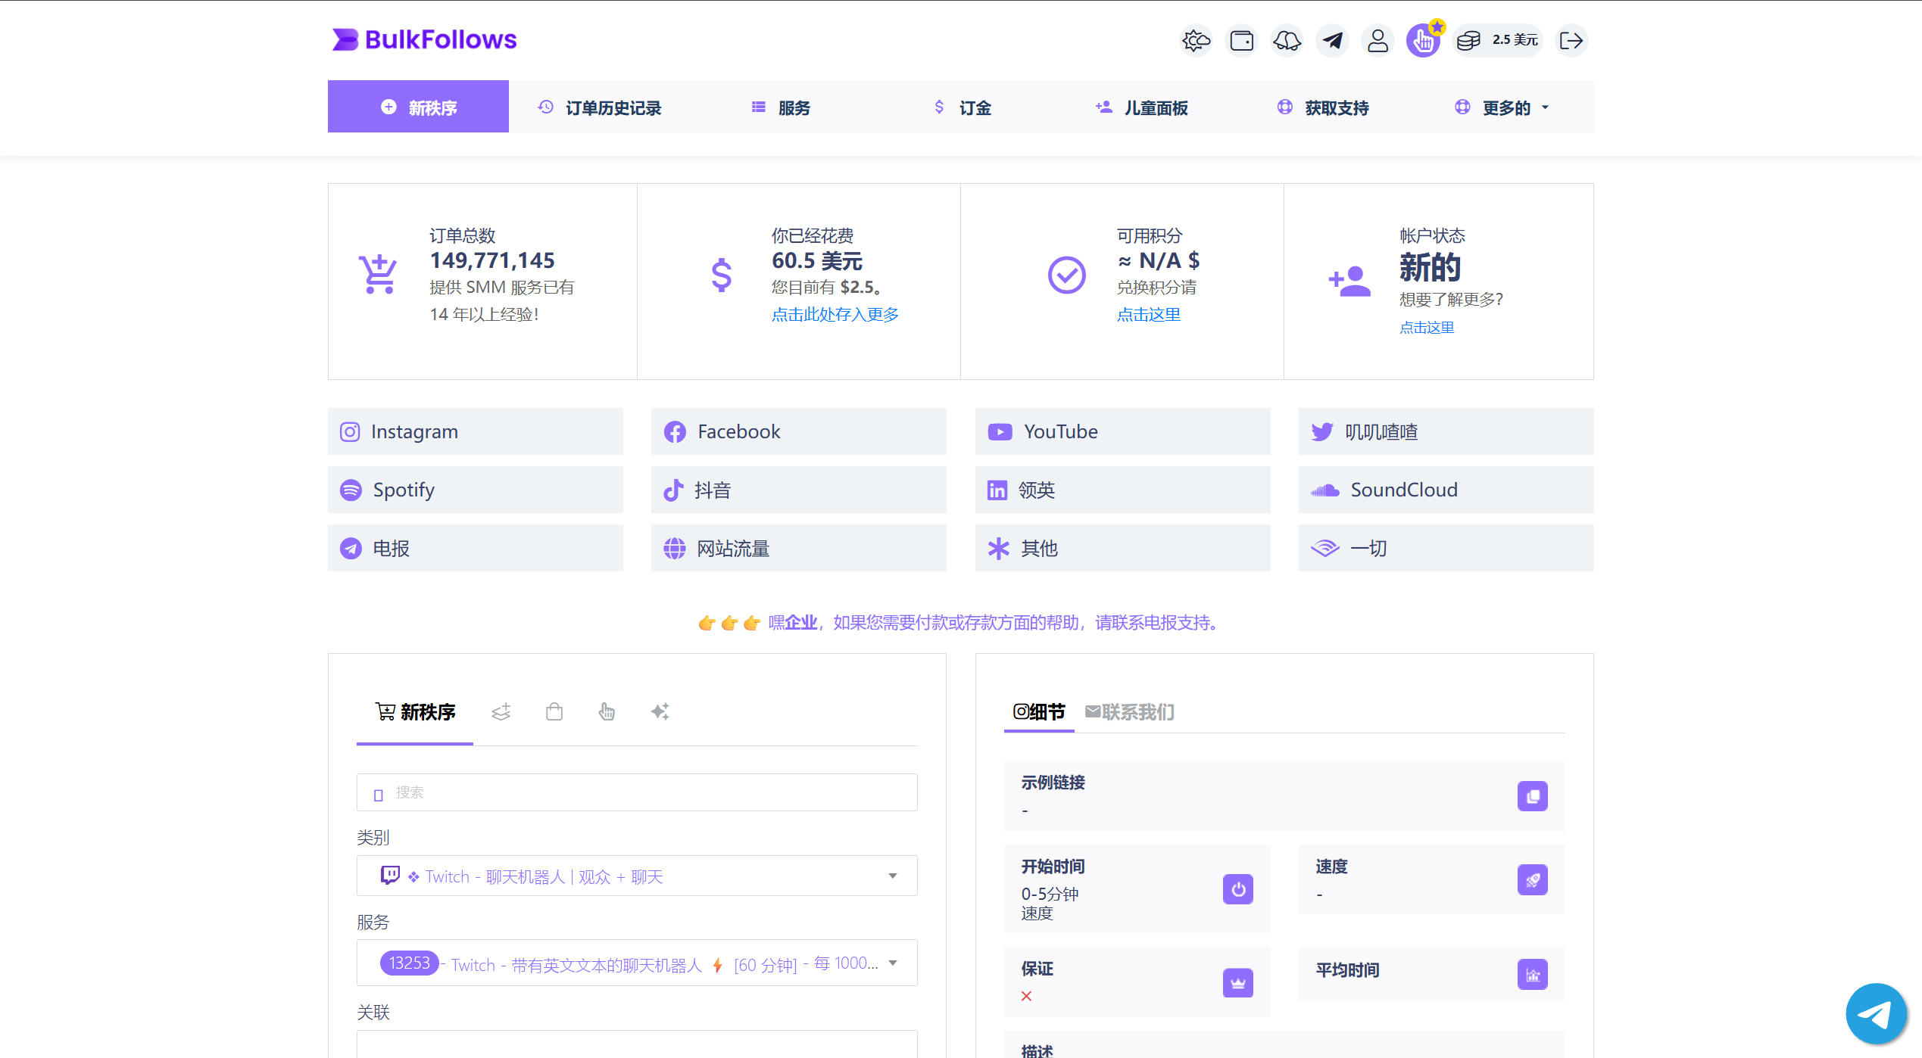Image resolution: width=1922 pixels, height=1058 pixels.
Task: Select the 领英 LinkedIn category button
Action: (x=1123, y=490)
